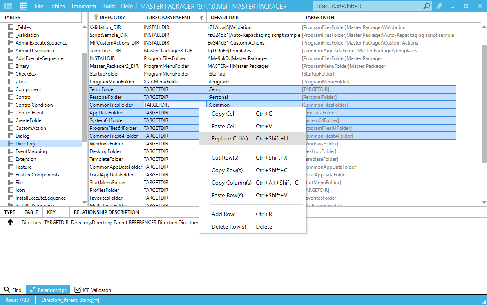Select the InstallExecuteSequence table

(x=40, y=198)
